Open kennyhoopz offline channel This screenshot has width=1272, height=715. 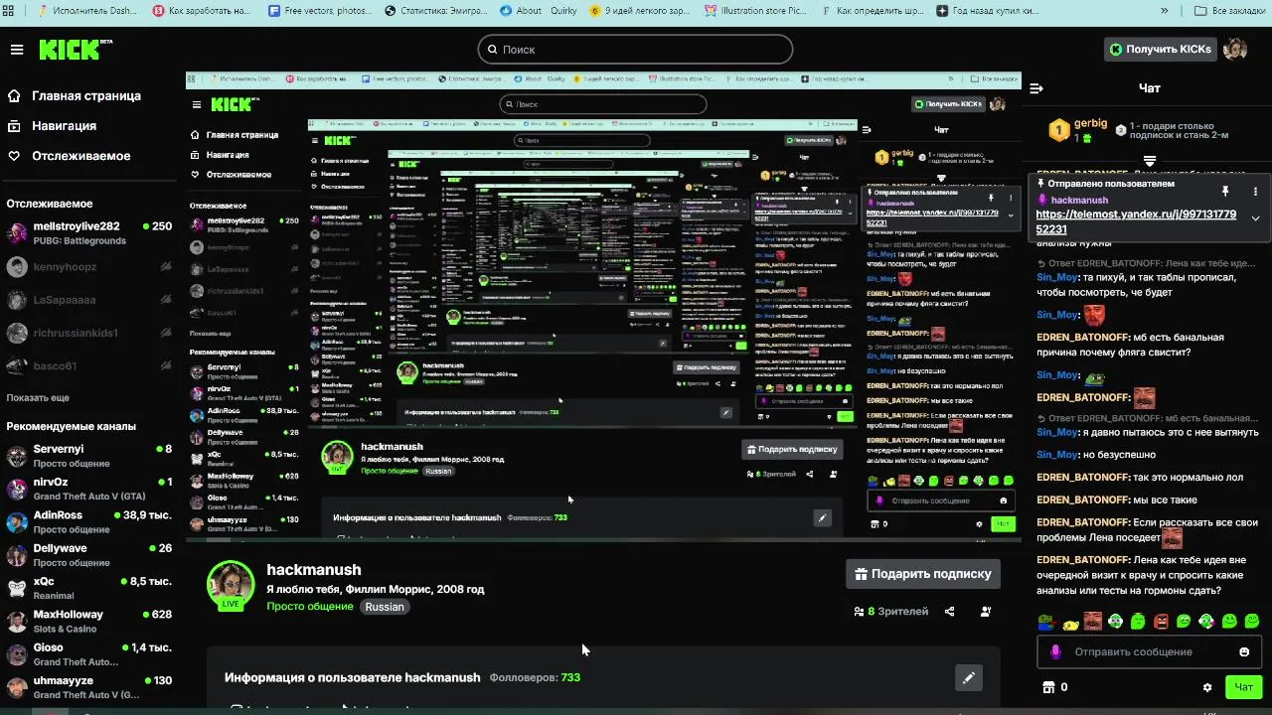[x=89, y=266]
